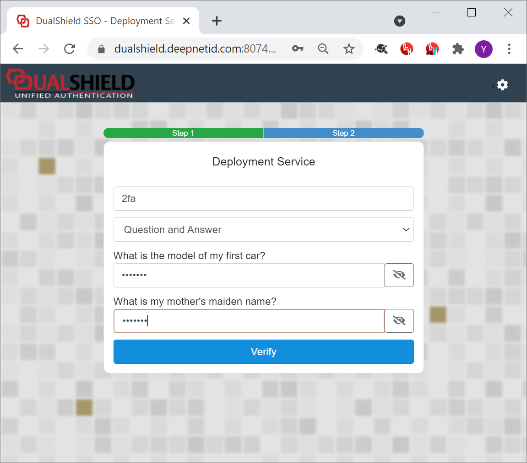Open a new tab with plus button

[x=217, y=21]
